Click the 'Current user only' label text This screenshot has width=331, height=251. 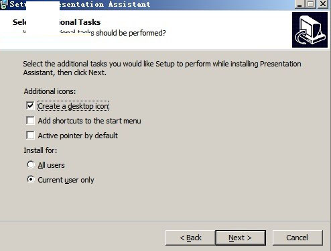pyautogui.click(x=66, y=180)
